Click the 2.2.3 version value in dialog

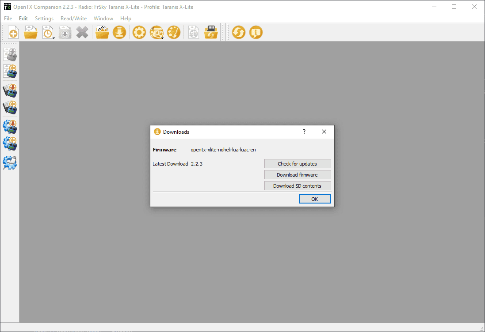[197, 164]
